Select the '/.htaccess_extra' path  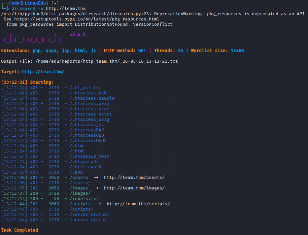pyautogui.click(x=91, y=114)
